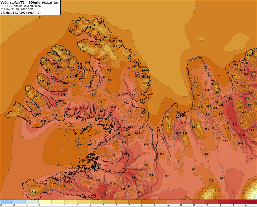Pick the legend swatch between 7 and 8
The image size is (257, 207).
click(x=135, y=202)
